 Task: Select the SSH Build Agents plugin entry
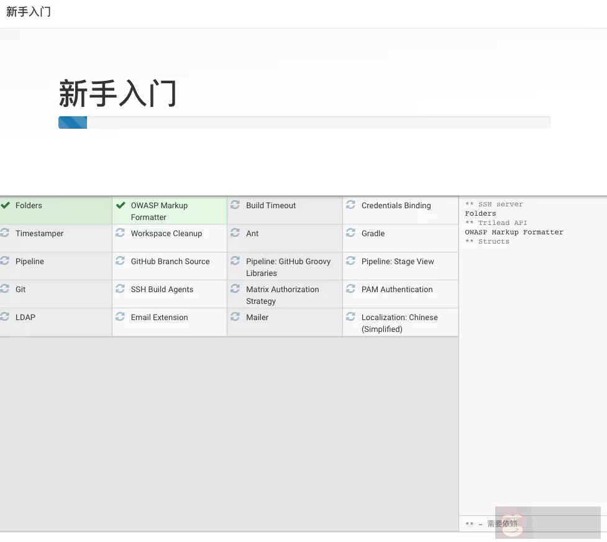[162, 289]
